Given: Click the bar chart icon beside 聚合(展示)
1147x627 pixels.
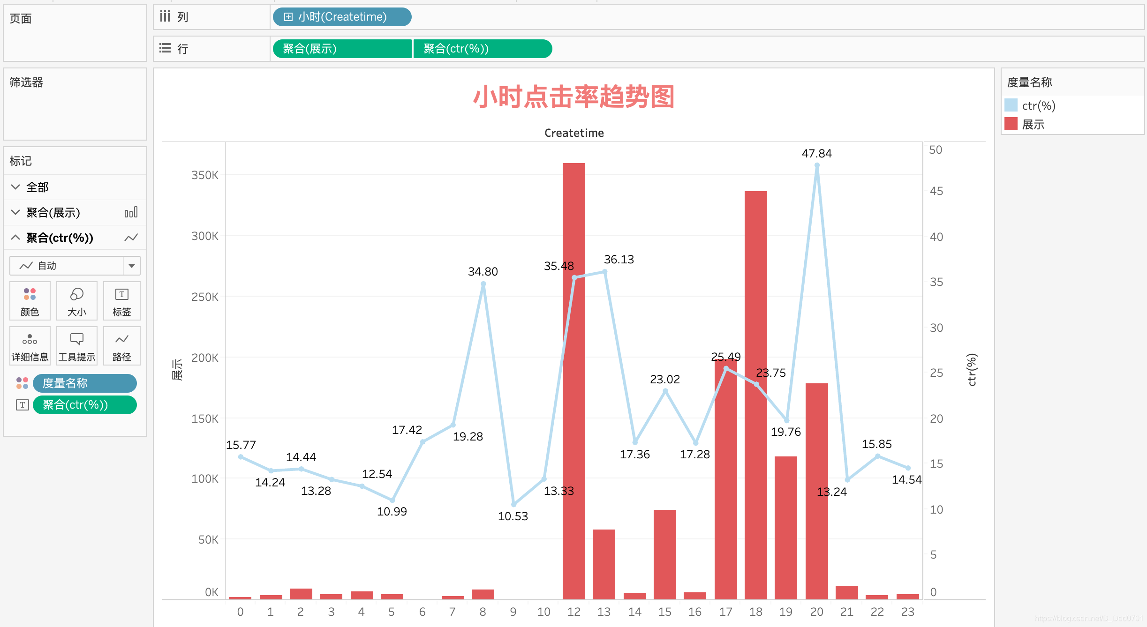Looking at the screenshot, I should click(131, 212).
